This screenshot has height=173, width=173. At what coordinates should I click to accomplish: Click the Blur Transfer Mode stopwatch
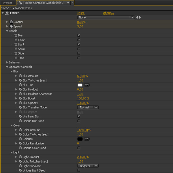point(20,108)
